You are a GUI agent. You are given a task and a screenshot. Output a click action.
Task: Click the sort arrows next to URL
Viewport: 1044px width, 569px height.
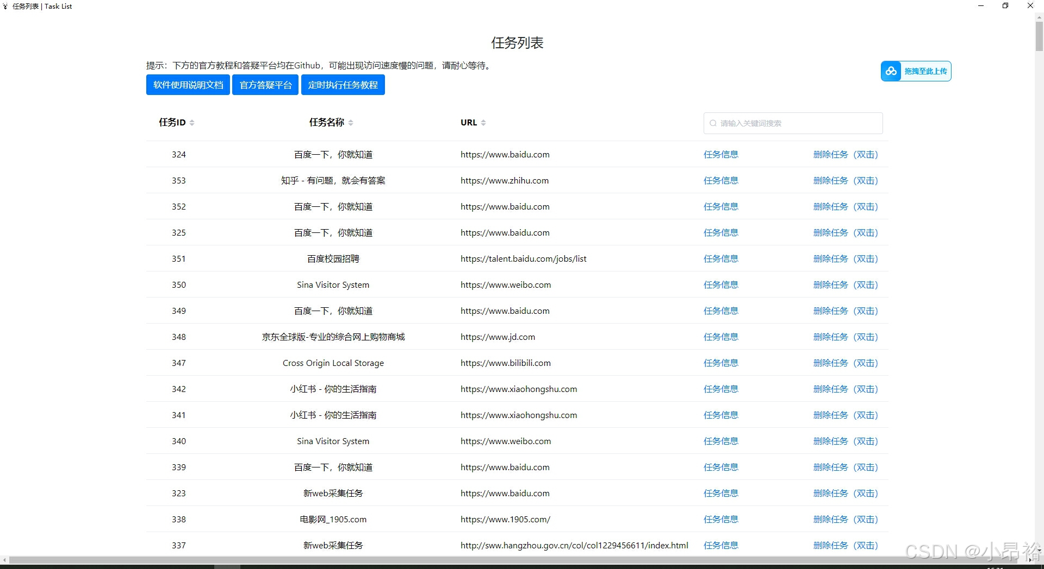pos(483,123)
